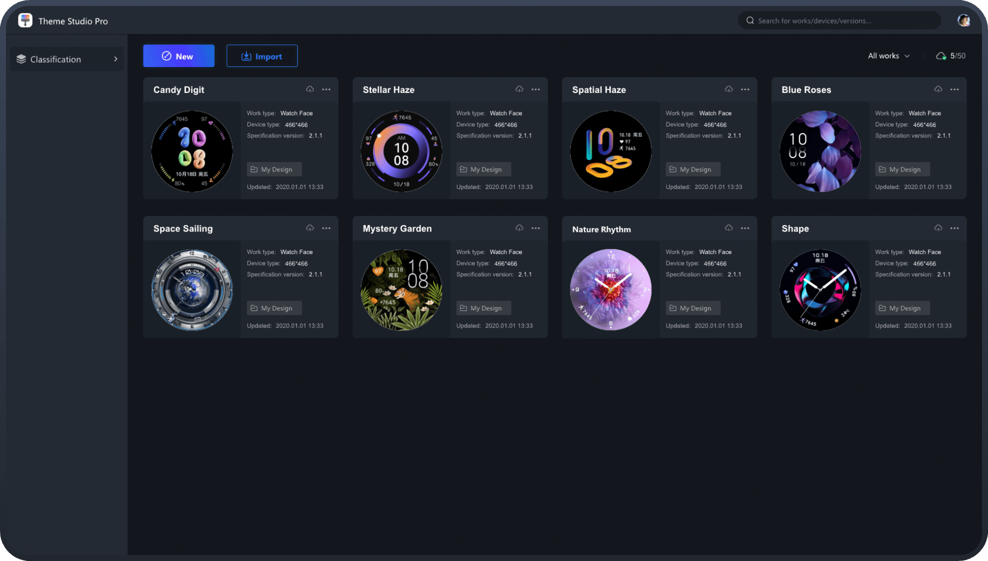Open My Design for Space Sailing

click(273, 307)
